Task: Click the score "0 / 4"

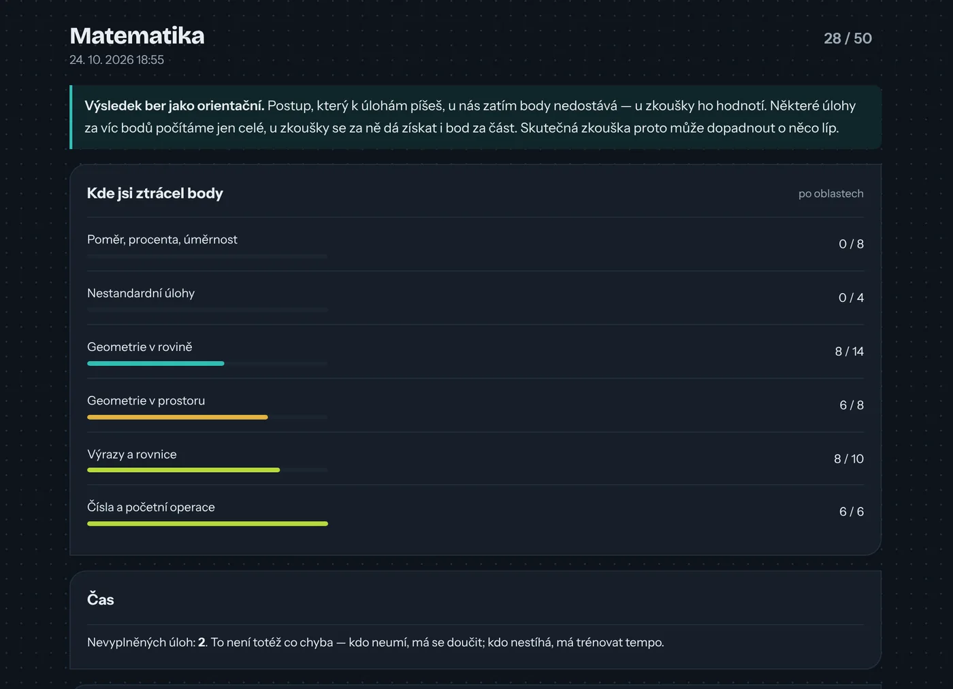Action: coord(851,298)
